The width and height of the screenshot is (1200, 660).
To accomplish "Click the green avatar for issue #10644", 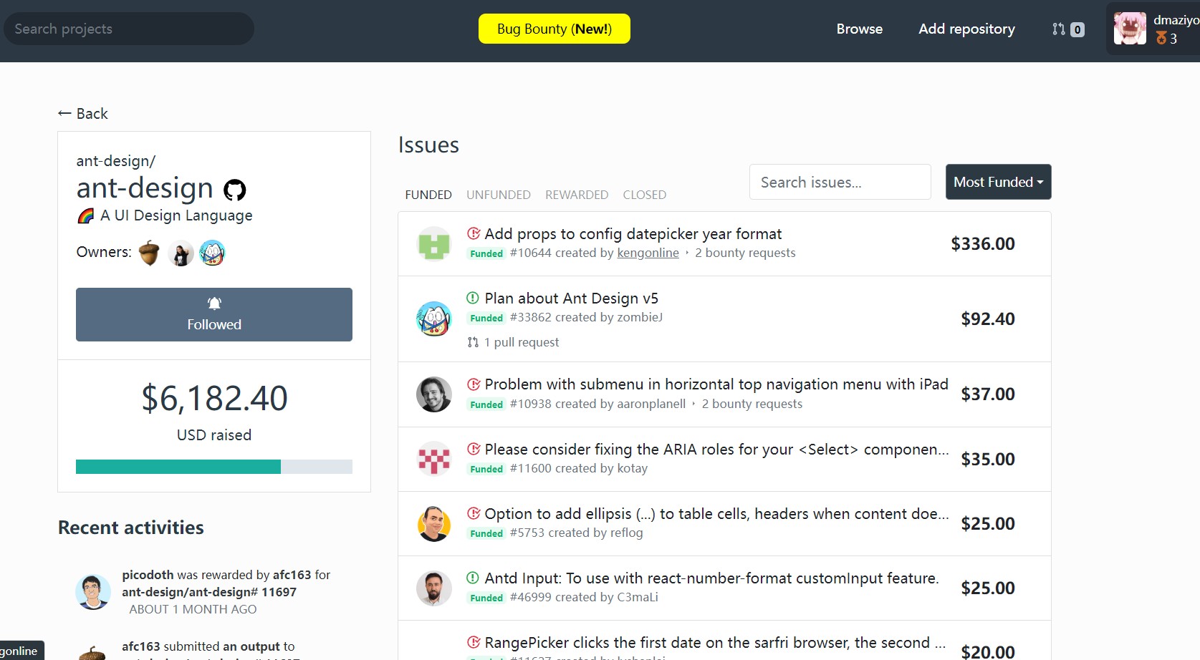I will [x=434, y=243].
